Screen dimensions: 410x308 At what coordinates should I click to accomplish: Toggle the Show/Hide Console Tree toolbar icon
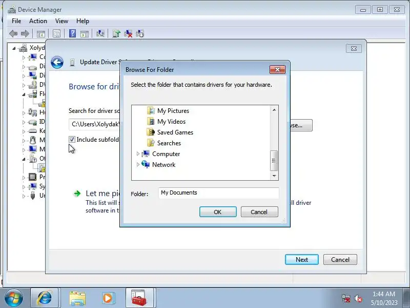click(41, 34)
